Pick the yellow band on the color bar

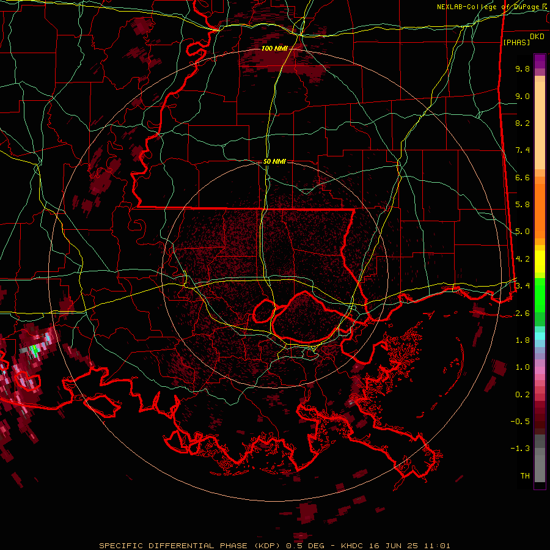tap(540, 262)
